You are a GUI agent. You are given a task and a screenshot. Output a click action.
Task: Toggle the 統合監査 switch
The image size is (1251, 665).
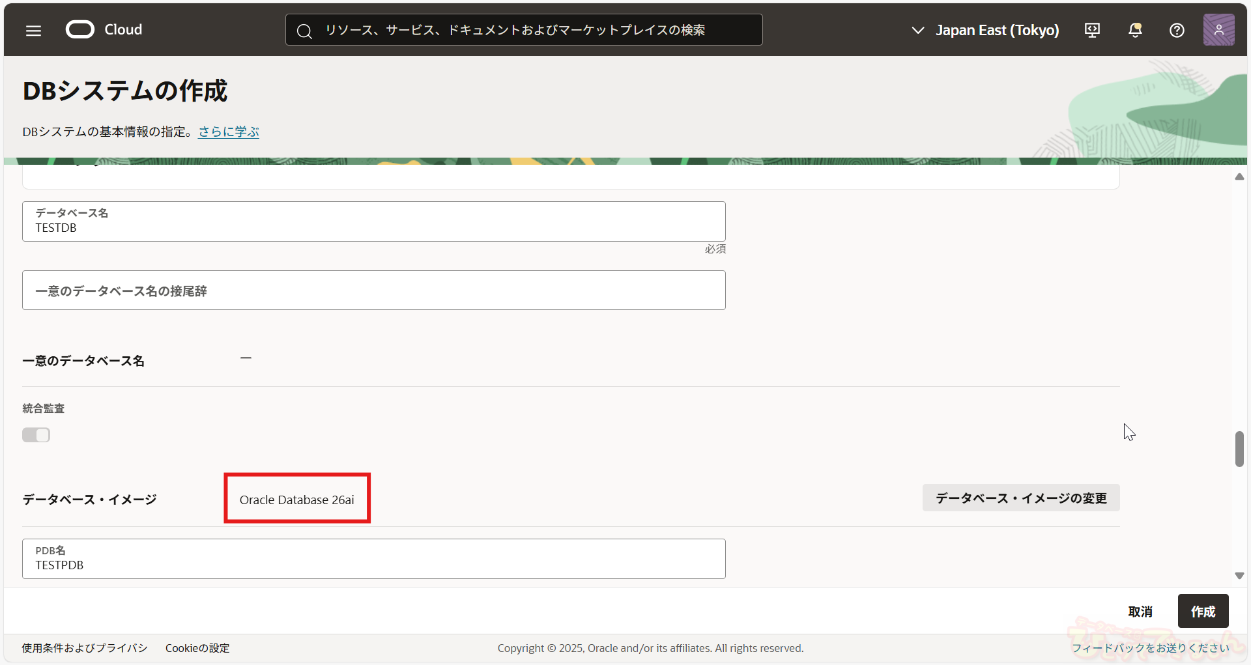coord(36,435)
